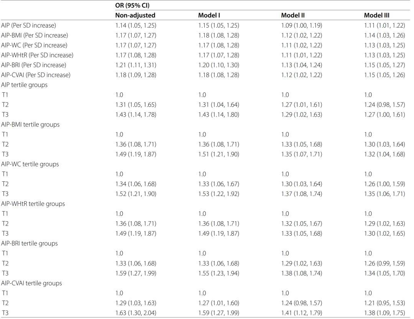This screenshot has width=414, height=319.
Task: Click the AIP-WHtR tertile groups heading
Action: point(33,204)
